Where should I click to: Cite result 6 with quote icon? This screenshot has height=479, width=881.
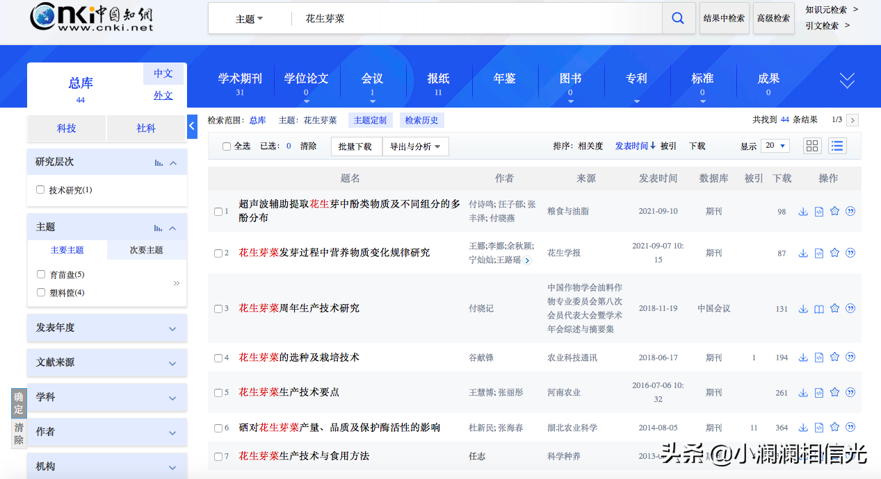point(850,428)
